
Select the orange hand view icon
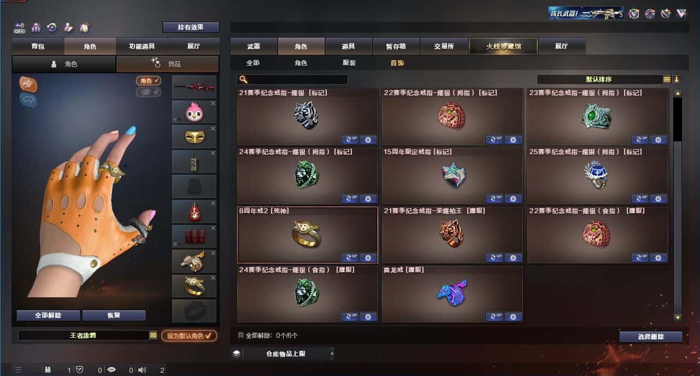pos(28,84)
